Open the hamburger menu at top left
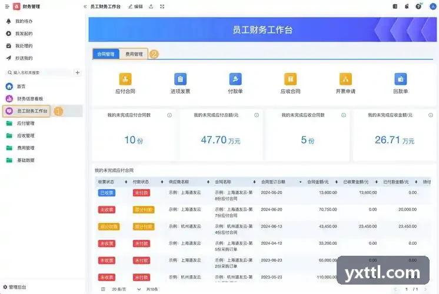This screenshot has width=439, height=294. tap(7, 6)
